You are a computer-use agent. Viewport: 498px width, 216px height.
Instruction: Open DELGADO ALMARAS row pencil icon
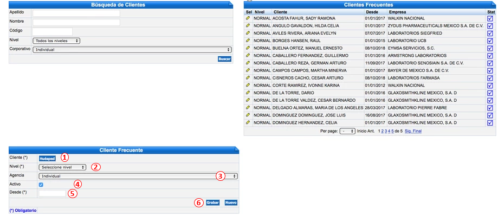248,108
